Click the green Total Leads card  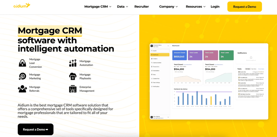226,55
